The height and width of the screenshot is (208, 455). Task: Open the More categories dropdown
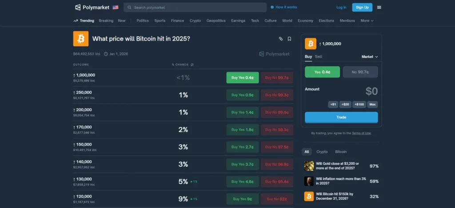pyautogui.click(x=367, y=20)
